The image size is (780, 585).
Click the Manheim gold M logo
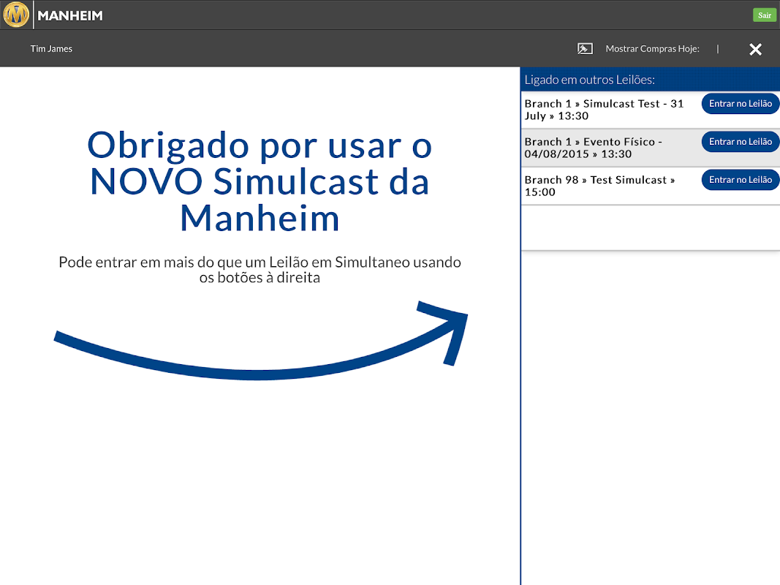(x=16, y=15)
